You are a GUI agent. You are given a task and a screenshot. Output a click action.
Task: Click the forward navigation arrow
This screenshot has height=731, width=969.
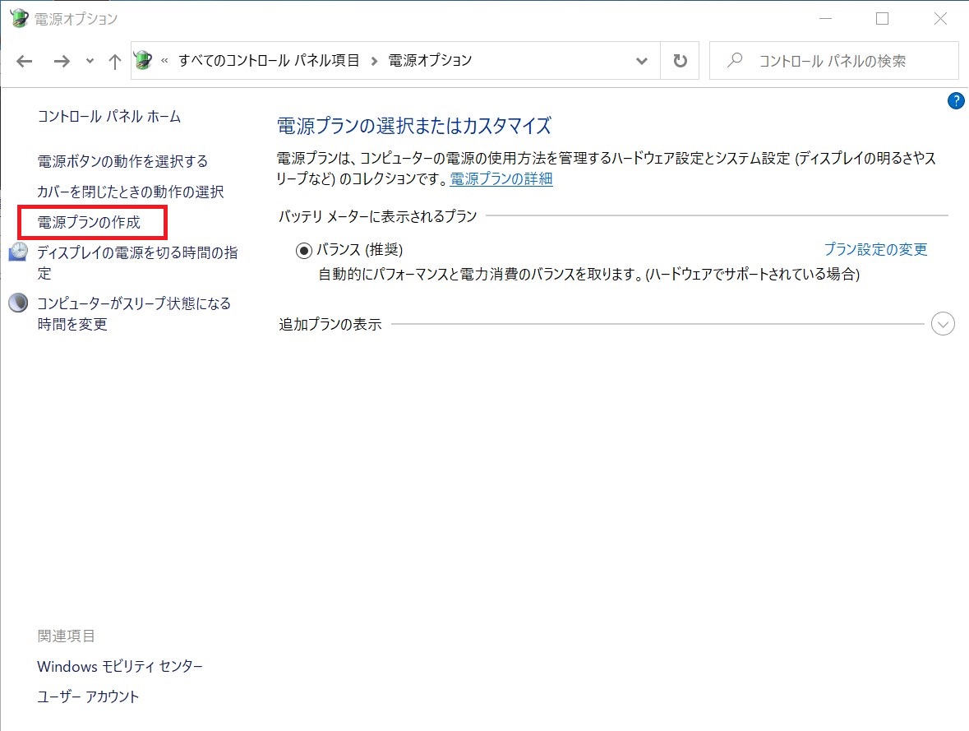pos(63,60)
